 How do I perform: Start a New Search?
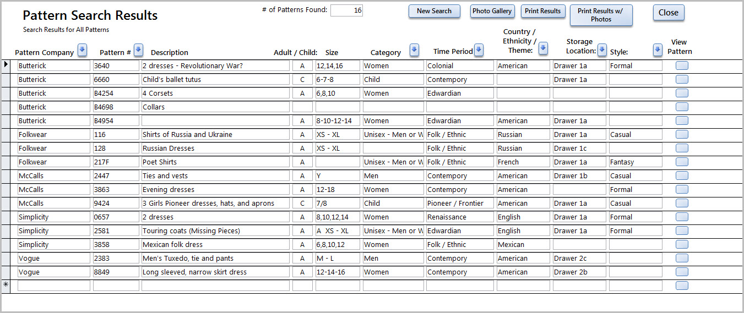pos(434,11)
